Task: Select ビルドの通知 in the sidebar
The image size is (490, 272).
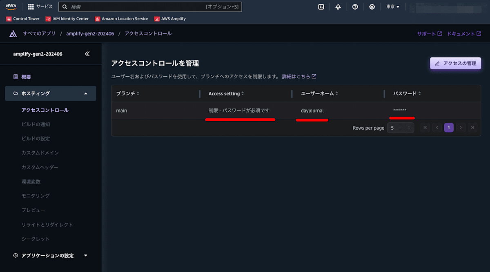Action: [x=36, y=124]
